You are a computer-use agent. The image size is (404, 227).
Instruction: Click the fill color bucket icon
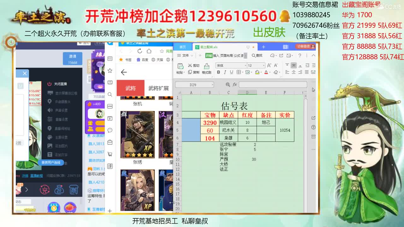257,72
